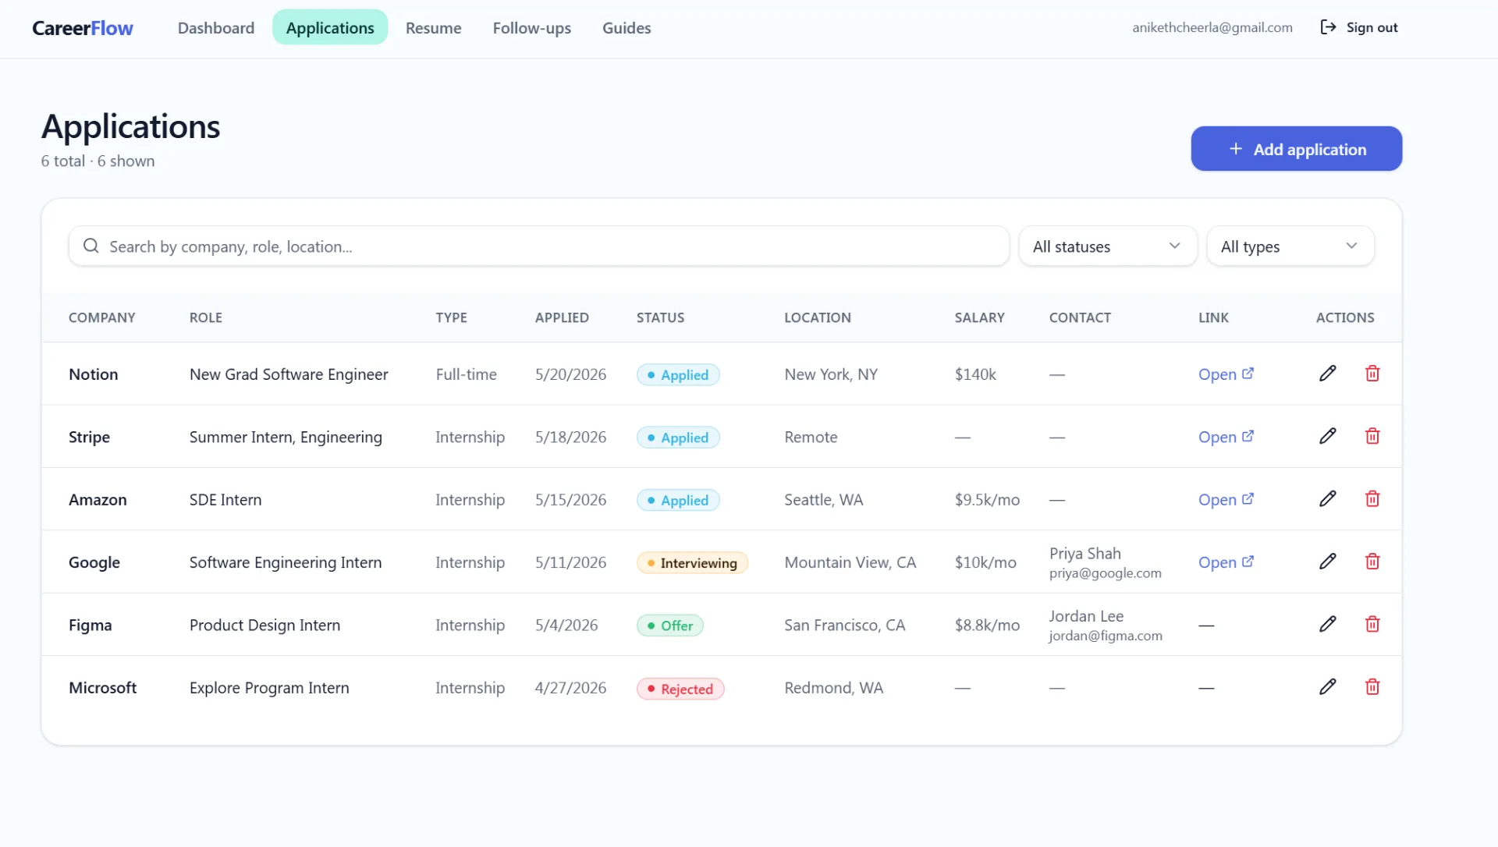1498x847 pixels.
Task: Click the Add application button
Action: click(x=1297, y=149)
